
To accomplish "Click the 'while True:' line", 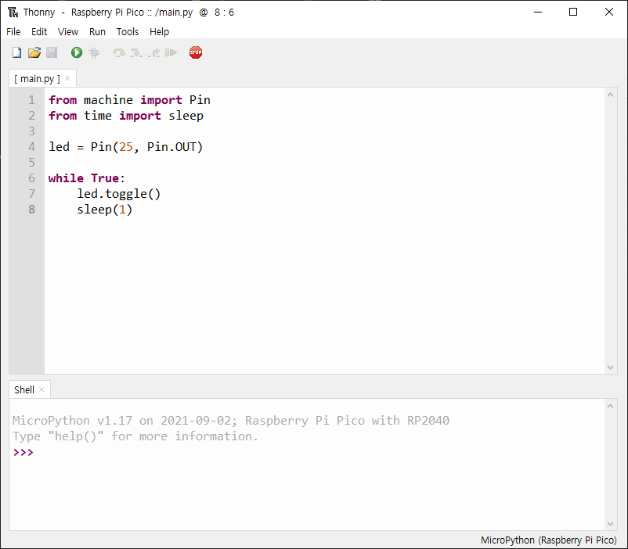I will pyautogui.click(x=87, y=178).
